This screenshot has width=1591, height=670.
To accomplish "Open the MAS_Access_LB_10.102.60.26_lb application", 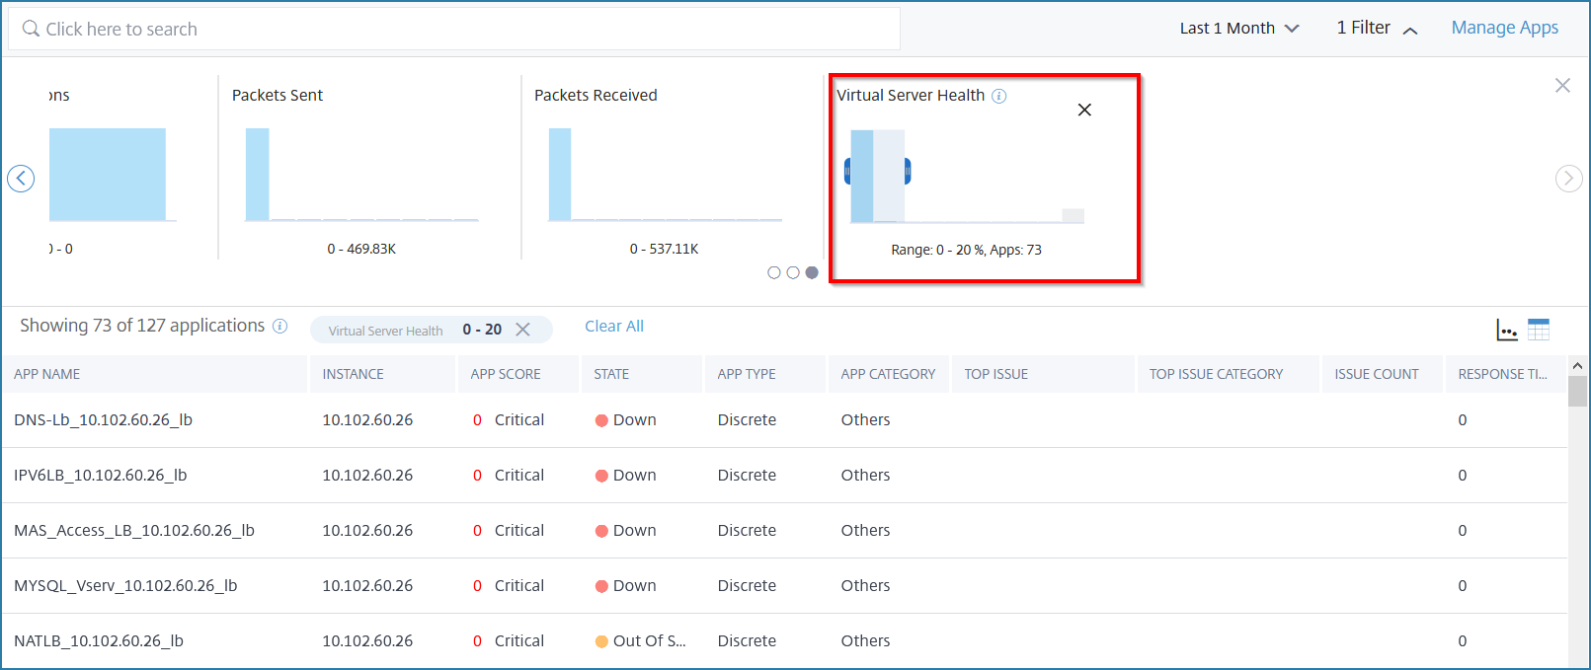I will click(x=134, y=530).
